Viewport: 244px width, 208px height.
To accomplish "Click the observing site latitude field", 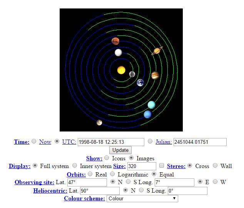I will click(87, 182).
